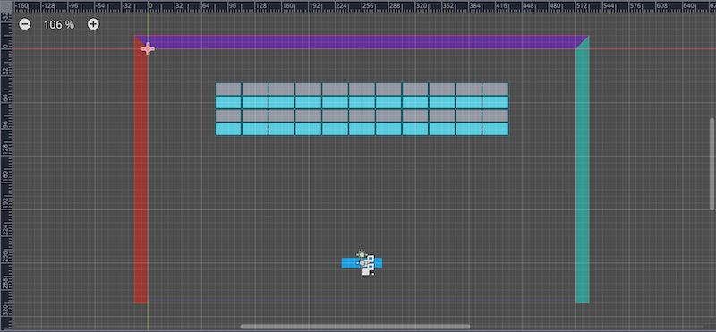Zoom in with the plus button
Screen dimensions: 716x332
coord(93,24)
